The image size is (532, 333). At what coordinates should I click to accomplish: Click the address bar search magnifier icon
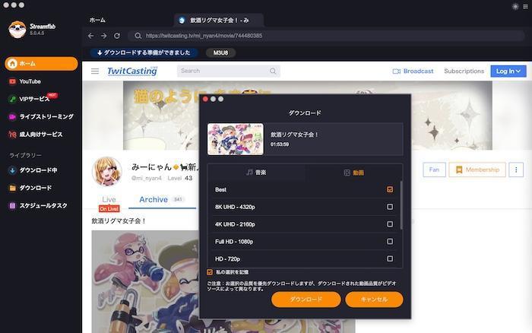click(138, 36)
